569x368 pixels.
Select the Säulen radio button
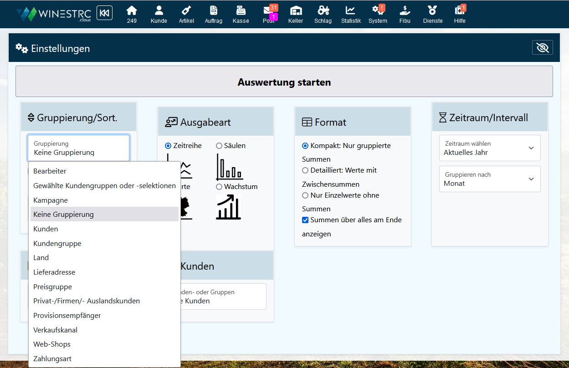click(x=219, y=146)
